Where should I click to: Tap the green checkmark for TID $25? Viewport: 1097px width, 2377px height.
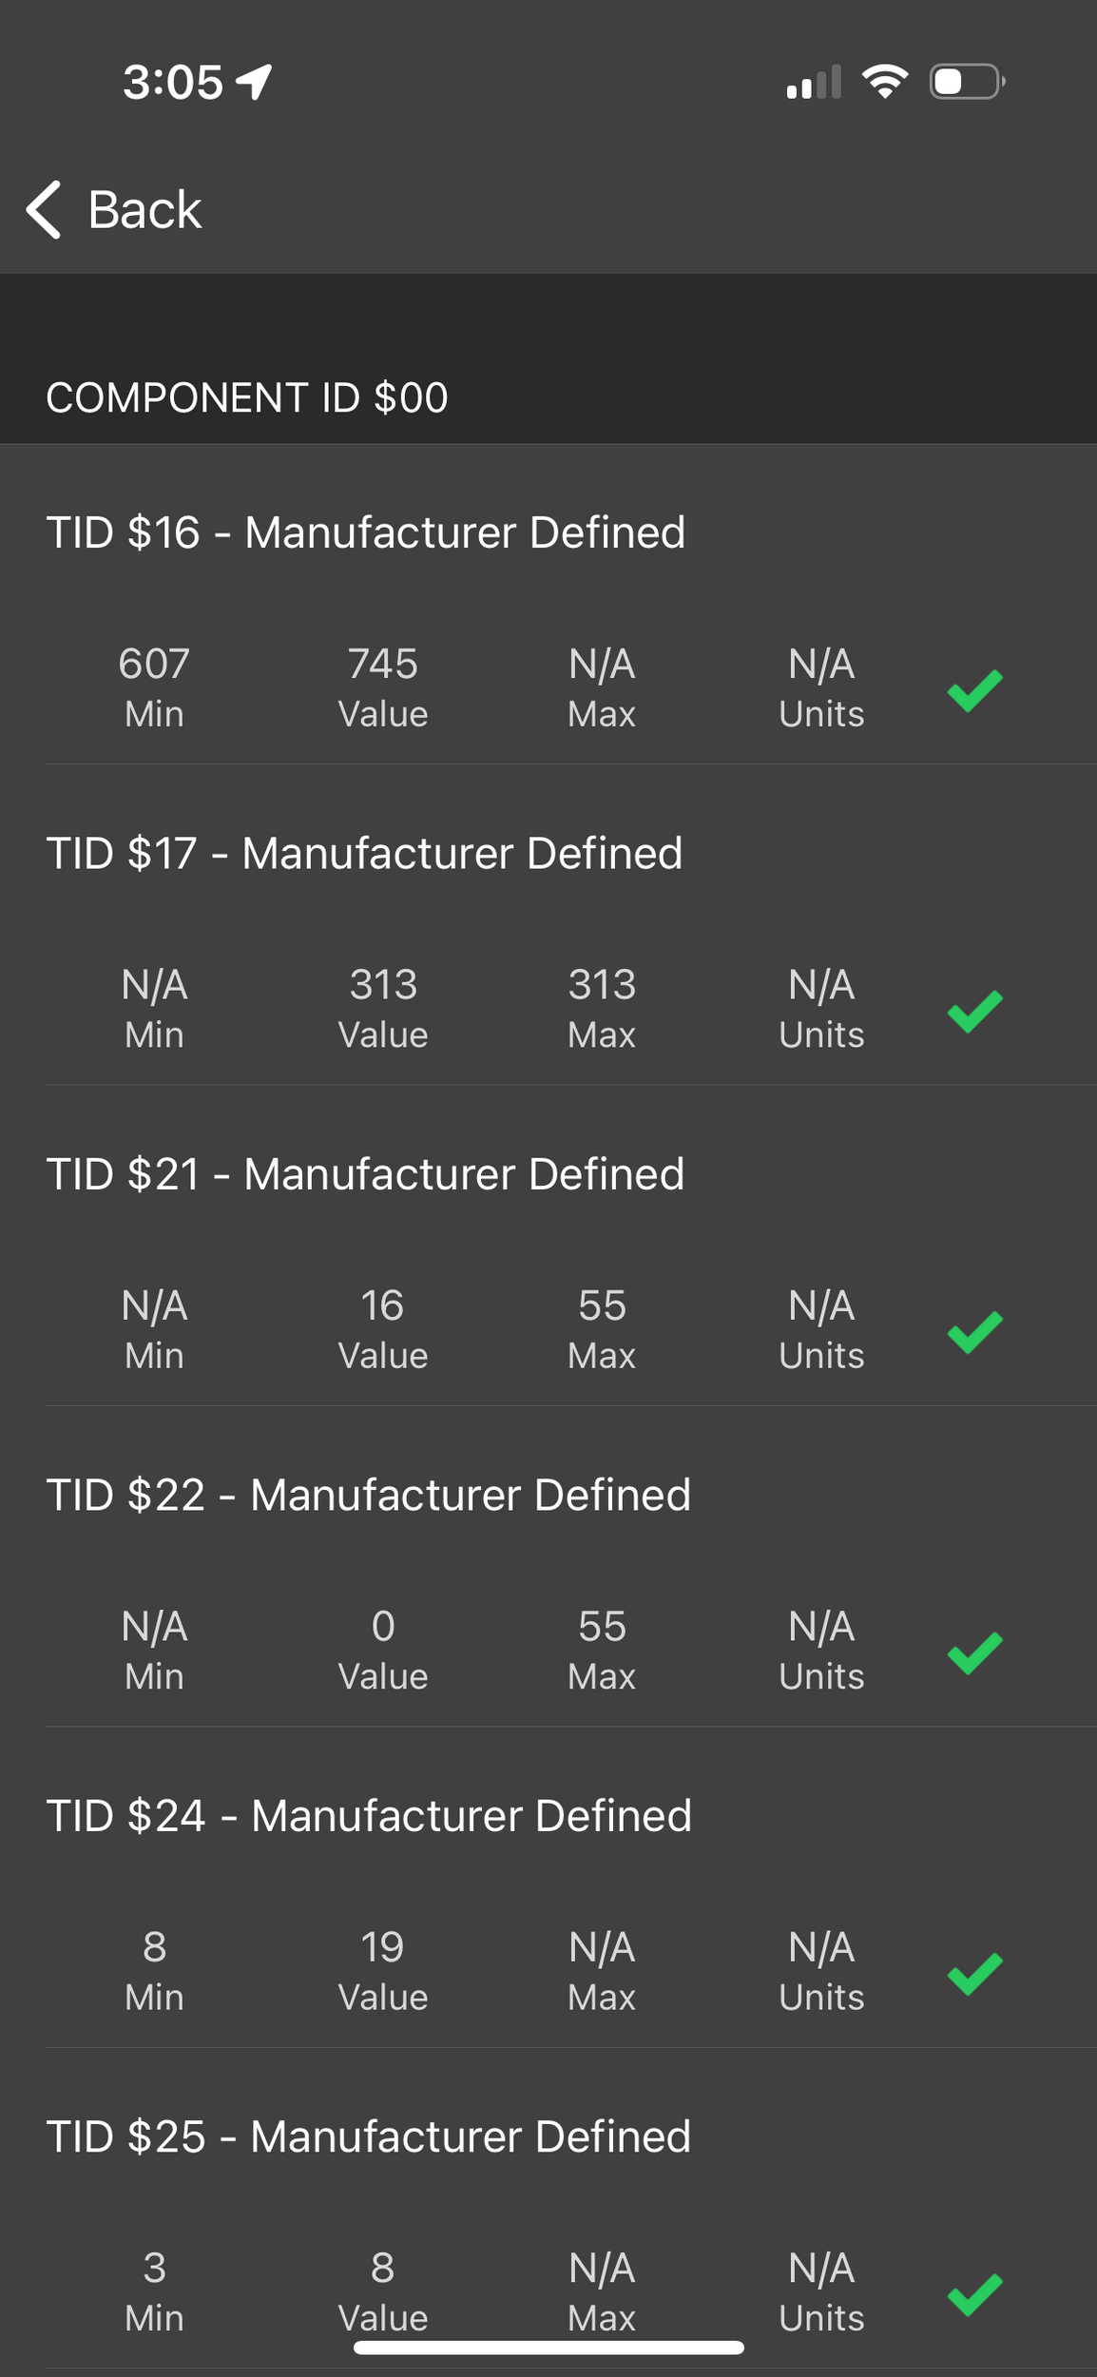(975, 2294)
